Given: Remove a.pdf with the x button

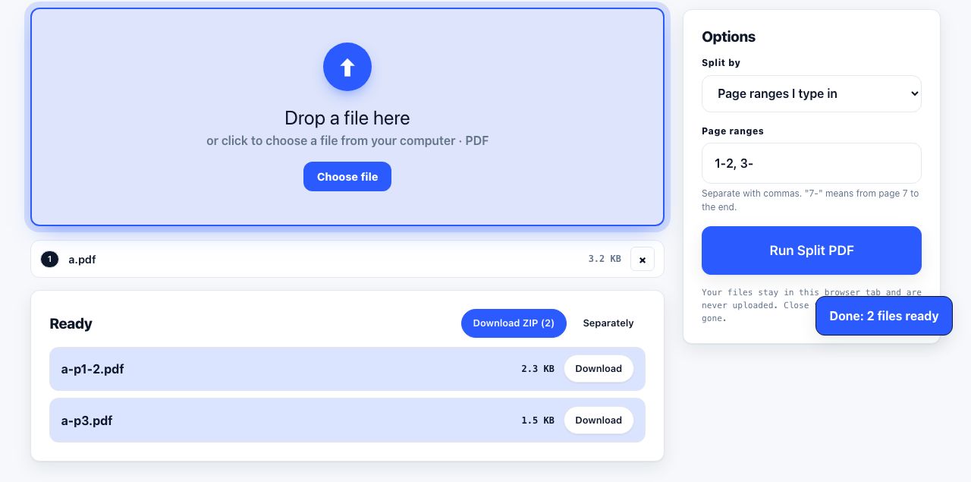Looking at the screenshot, I should click(x=643, y=259).
